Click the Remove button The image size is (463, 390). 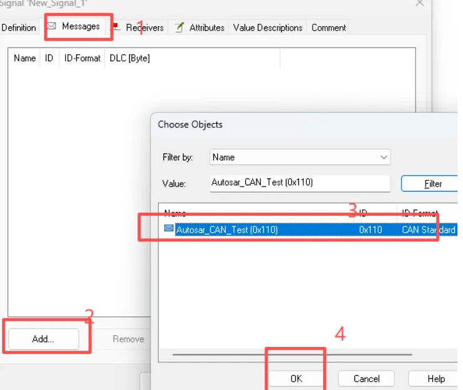(x=129, y=339)
